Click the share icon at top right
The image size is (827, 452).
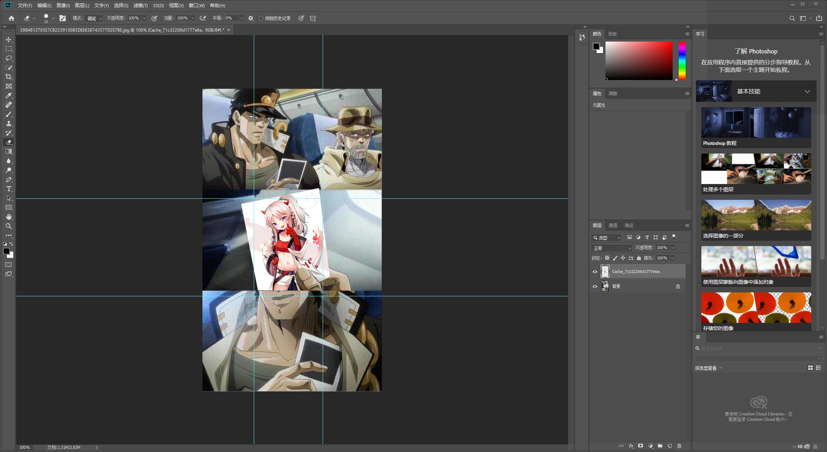click(x=819, y=18)
